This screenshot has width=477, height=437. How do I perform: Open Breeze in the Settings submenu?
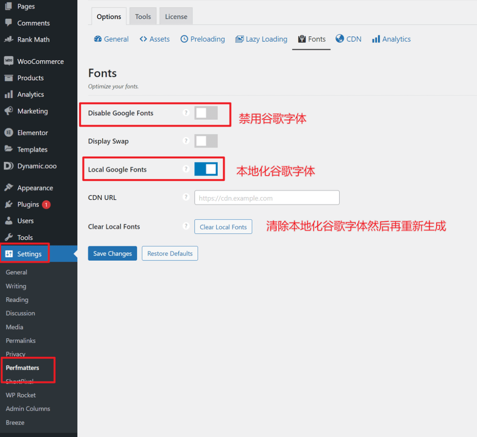click(15, 422)
